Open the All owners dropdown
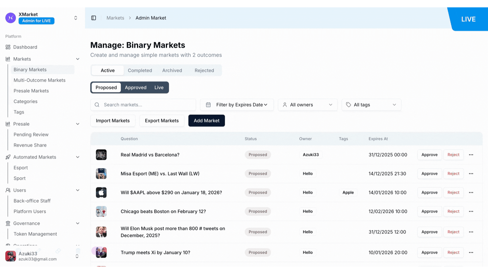 coord(308,105)
